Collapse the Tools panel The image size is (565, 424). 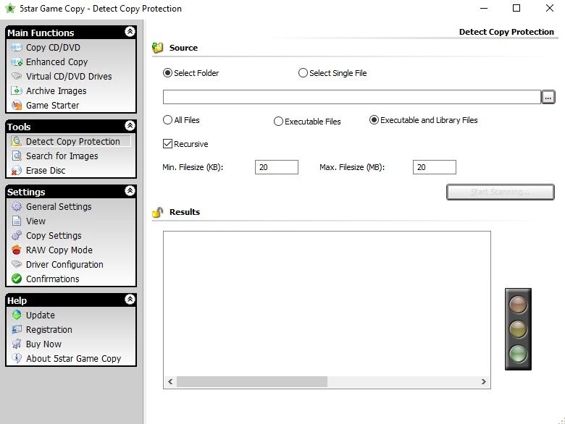pyautogui.click(x=130, y=126)
